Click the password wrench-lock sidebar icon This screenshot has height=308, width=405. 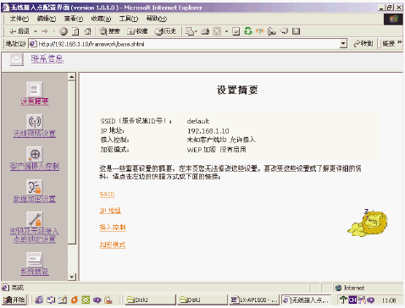(35, 219)
